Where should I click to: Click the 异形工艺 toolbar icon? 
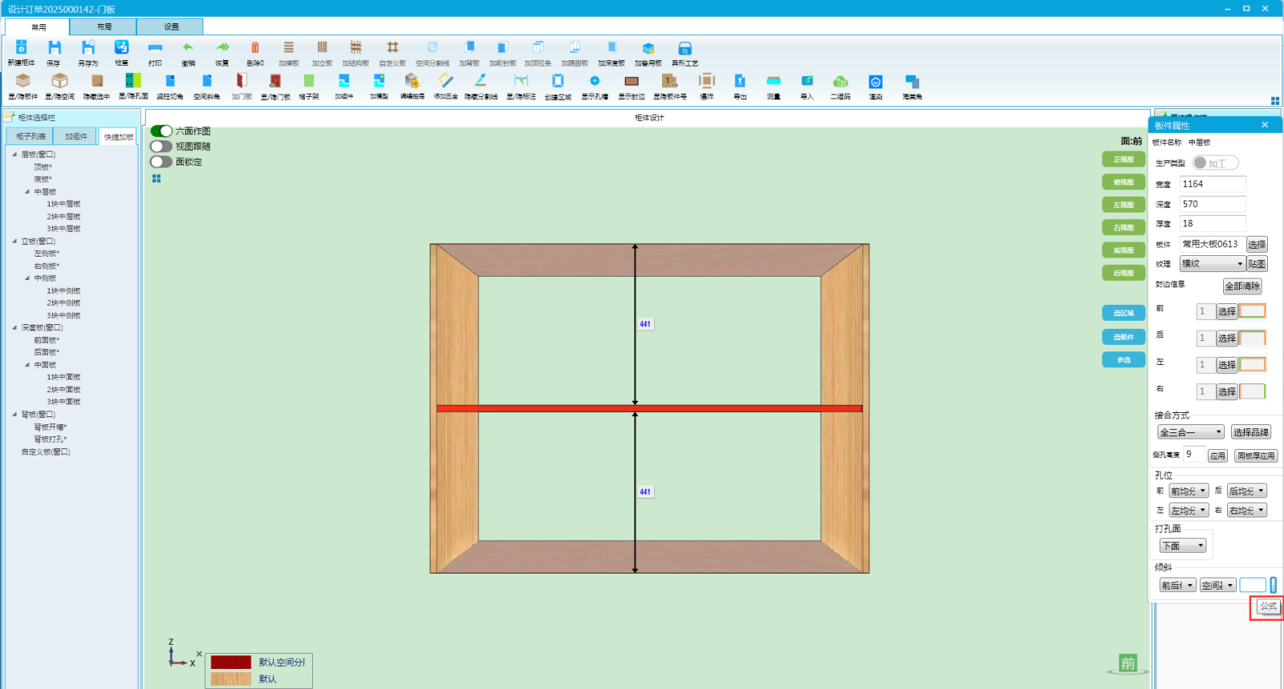point(685,48)
